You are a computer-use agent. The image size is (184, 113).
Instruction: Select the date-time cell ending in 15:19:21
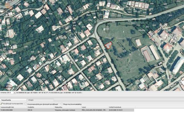point(121,110)
